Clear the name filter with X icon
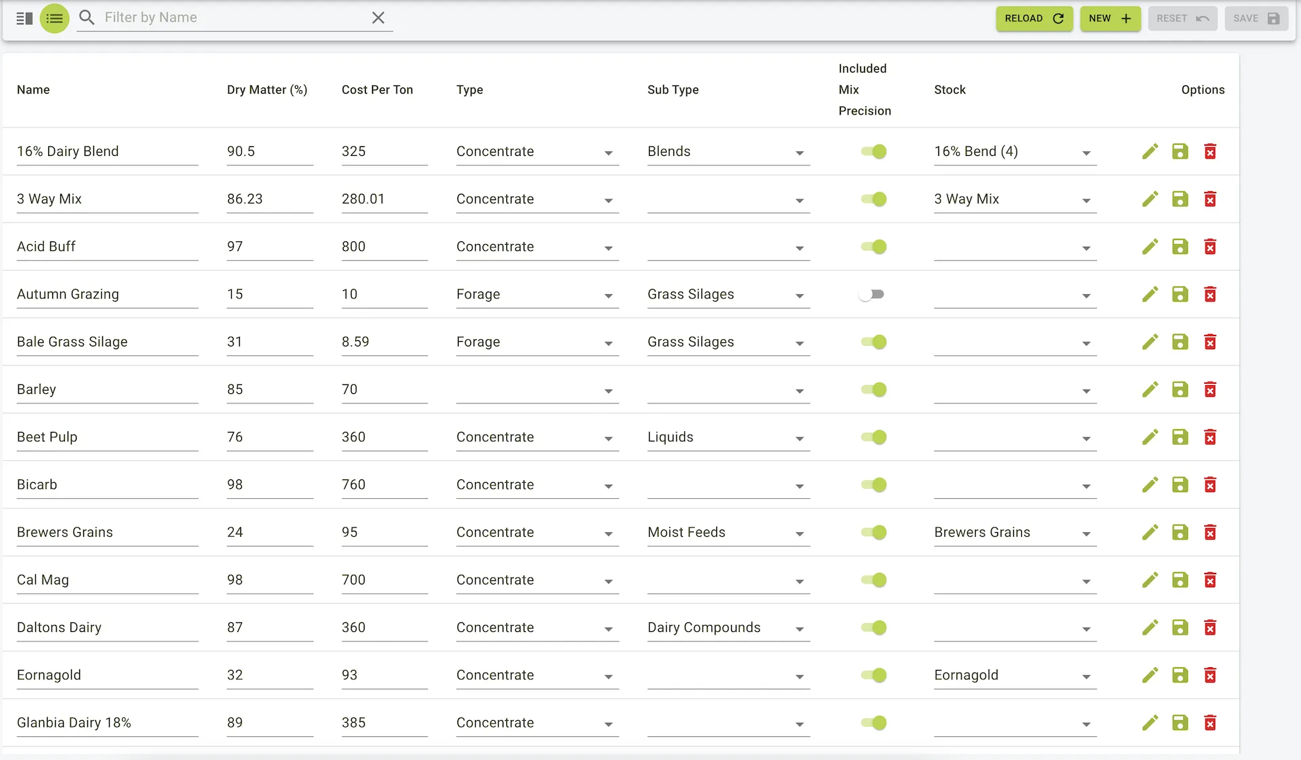1301x760 pixels. point(378,18)
